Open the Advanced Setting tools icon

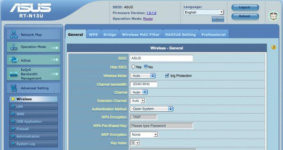[x=14, y=88]
